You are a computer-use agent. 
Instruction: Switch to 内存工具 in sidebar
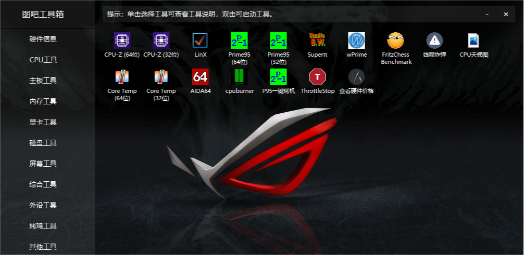[x=43, y=101]
